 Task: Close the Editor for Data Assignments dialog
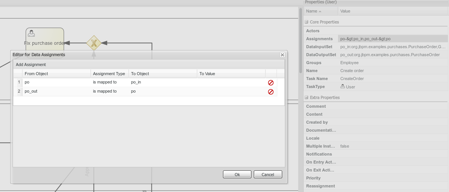click(x=282, y=55)
